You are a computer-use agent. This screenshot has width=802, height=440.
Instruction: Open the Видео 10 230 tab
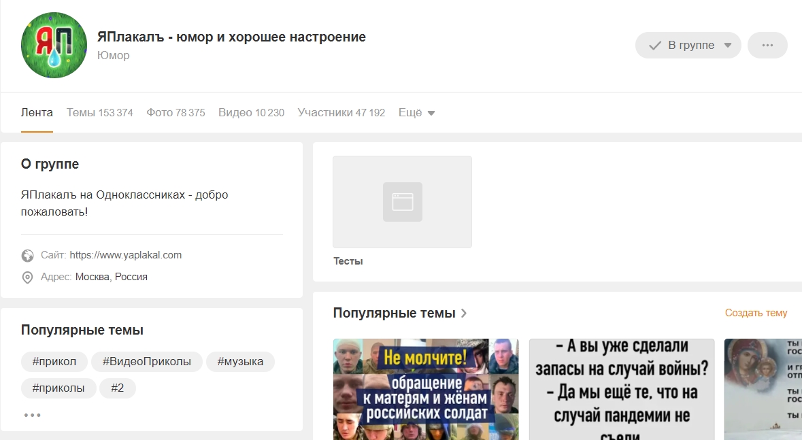(251, 113)
